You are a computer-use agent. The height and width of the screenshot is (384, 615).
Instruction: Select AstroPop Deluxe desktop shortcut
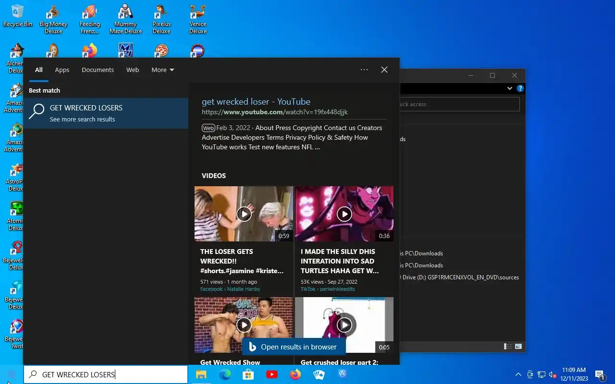tap(15, 177)
